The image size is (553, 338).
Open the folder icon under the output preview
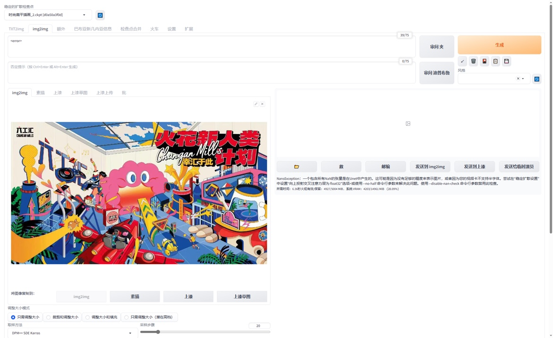point(297,166)
